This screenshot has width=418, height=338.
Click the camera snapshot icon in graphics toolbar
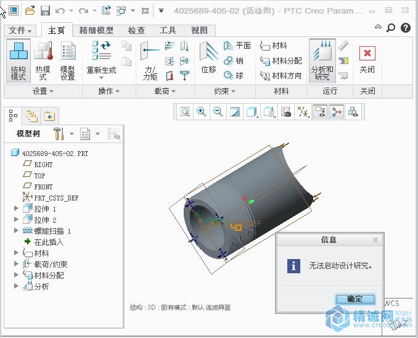(286, 112)
